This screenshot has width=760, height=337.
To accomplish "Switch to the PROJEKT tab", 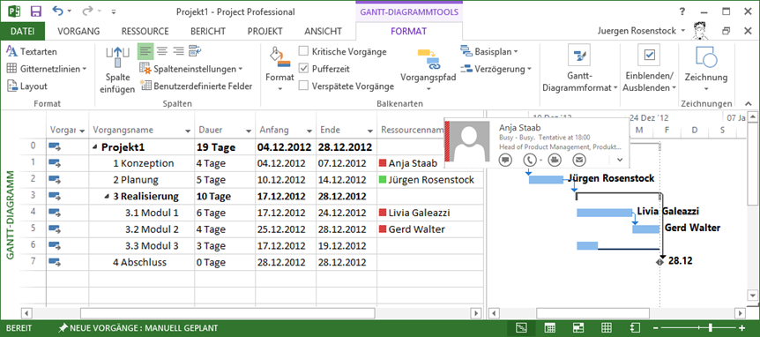I will [265, 32].
